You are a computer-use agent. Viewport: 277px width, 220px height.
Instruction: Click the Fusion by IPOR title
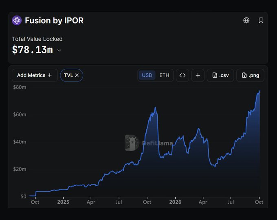pos(54,20)
